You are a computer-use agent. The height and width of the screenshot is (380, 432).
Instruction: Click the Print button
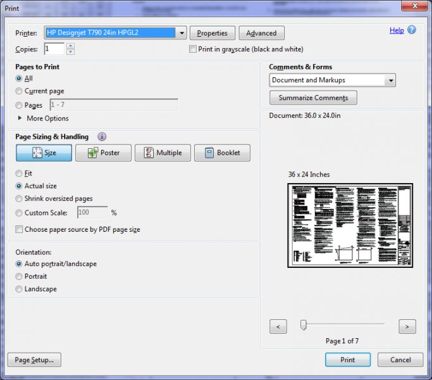coord(348,360)
